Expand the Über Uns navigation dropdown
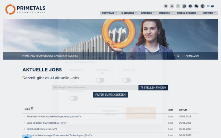221x138 pixels. [166, 13]
